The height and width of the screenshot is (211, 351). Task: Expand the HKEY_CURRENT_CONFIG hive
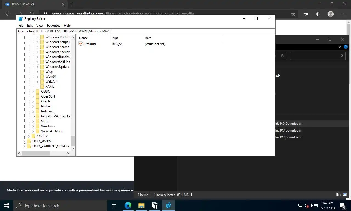(x=24, y=146)
